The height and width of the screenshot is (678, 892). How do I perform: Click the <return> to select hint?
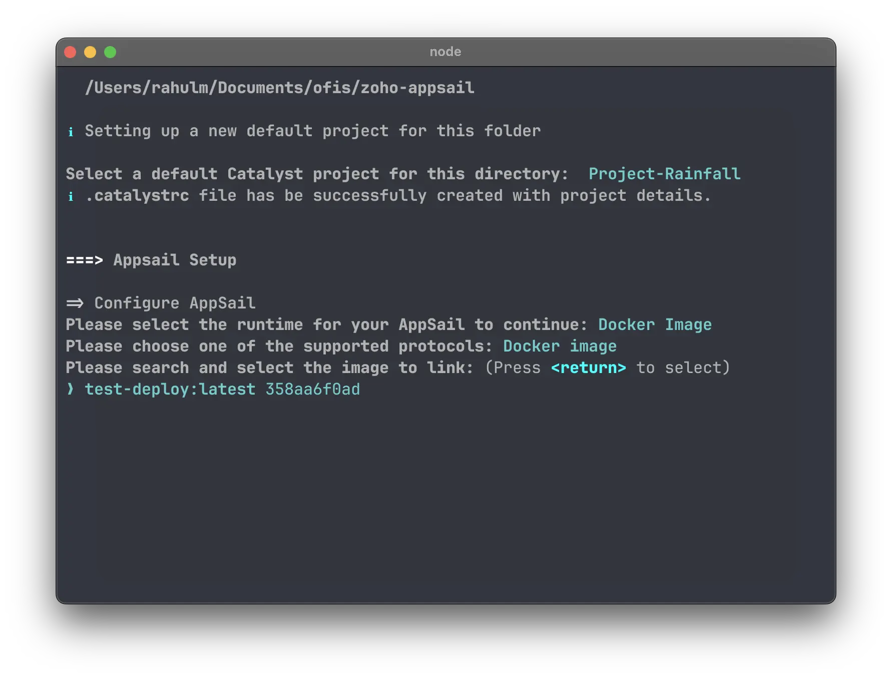[x=589, y=368]
